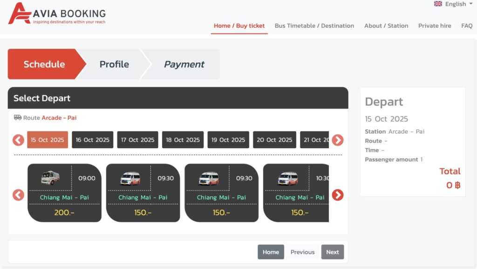This screenshot has height=269, width=477.
Task: Select the second 09:30 Chiang Mai - Pai trip
Action: click(221, 193)
